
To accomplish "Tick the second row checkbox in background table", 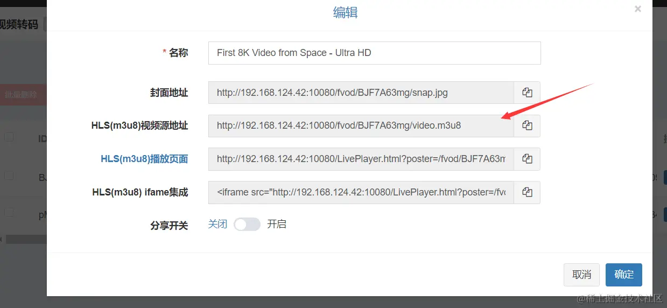I will coord(9,212).
